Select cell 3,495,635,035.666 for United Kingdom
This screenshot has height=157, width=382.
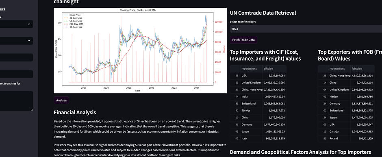click(274, 83)
